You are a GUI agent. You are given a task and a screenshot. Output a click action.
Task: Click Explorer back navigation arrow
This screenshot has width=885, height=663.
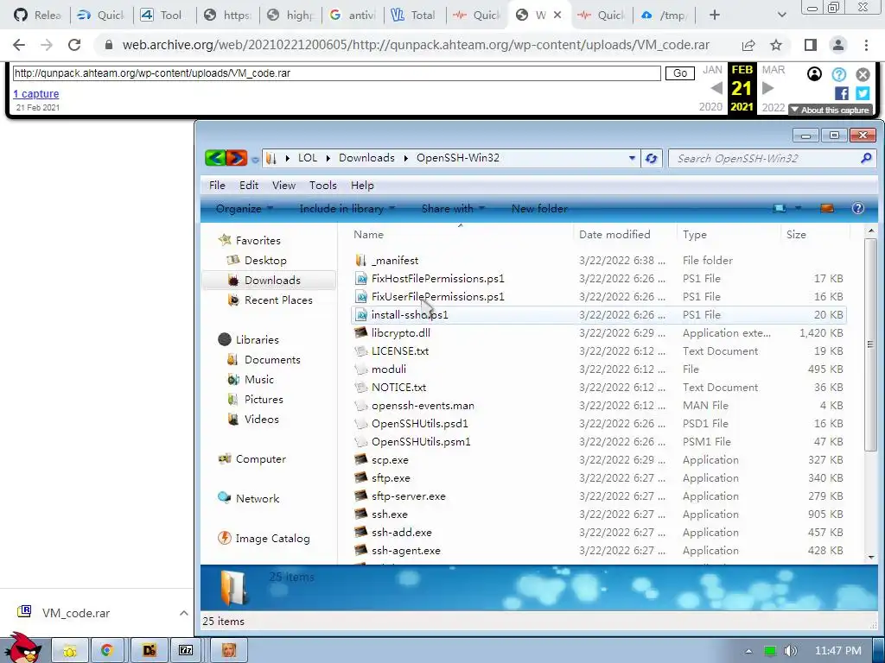tap(215, 158)
